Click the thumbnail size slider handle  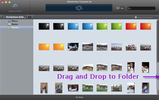(136, 17)
